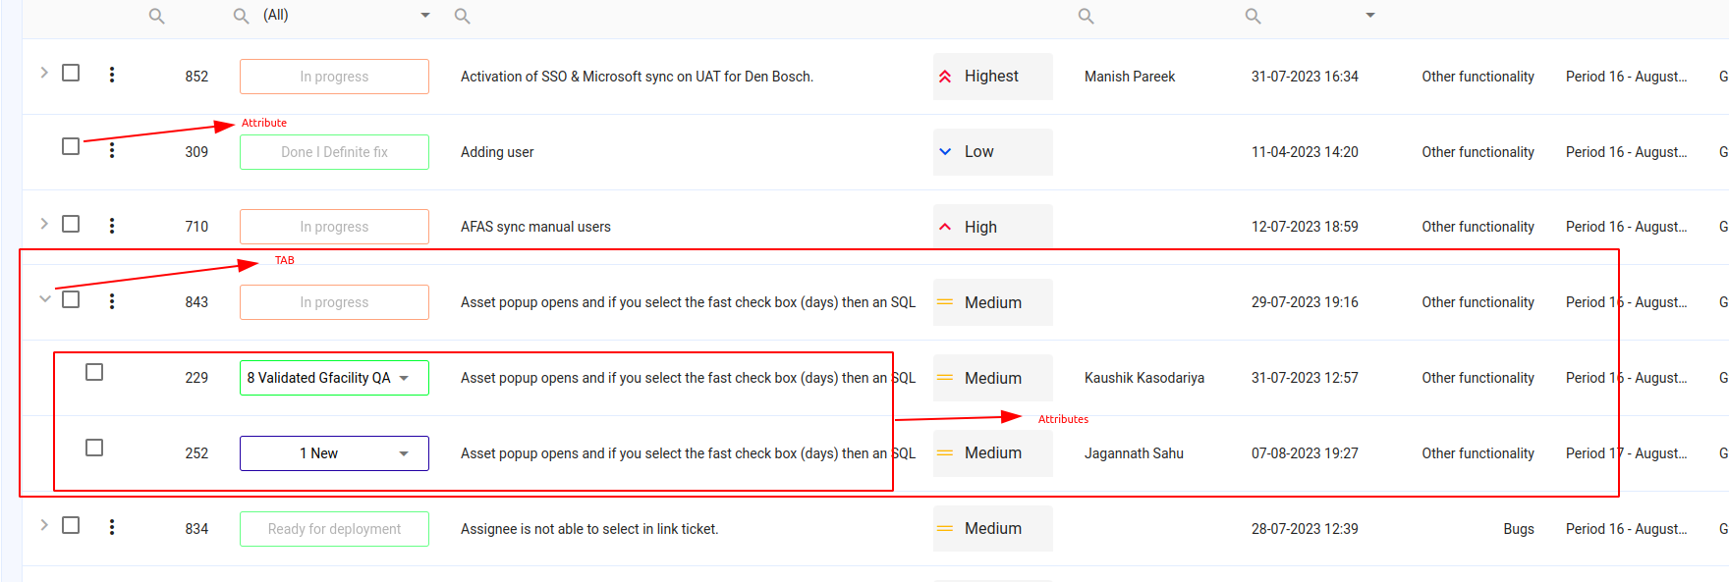Open ticket 'AFAS sync manual users'
This screenshot has width=1729, height=582.
[x=535, y=227]
